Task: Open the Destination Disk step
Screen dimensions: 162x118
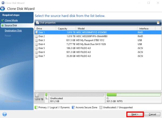Action: coord(13,31)
